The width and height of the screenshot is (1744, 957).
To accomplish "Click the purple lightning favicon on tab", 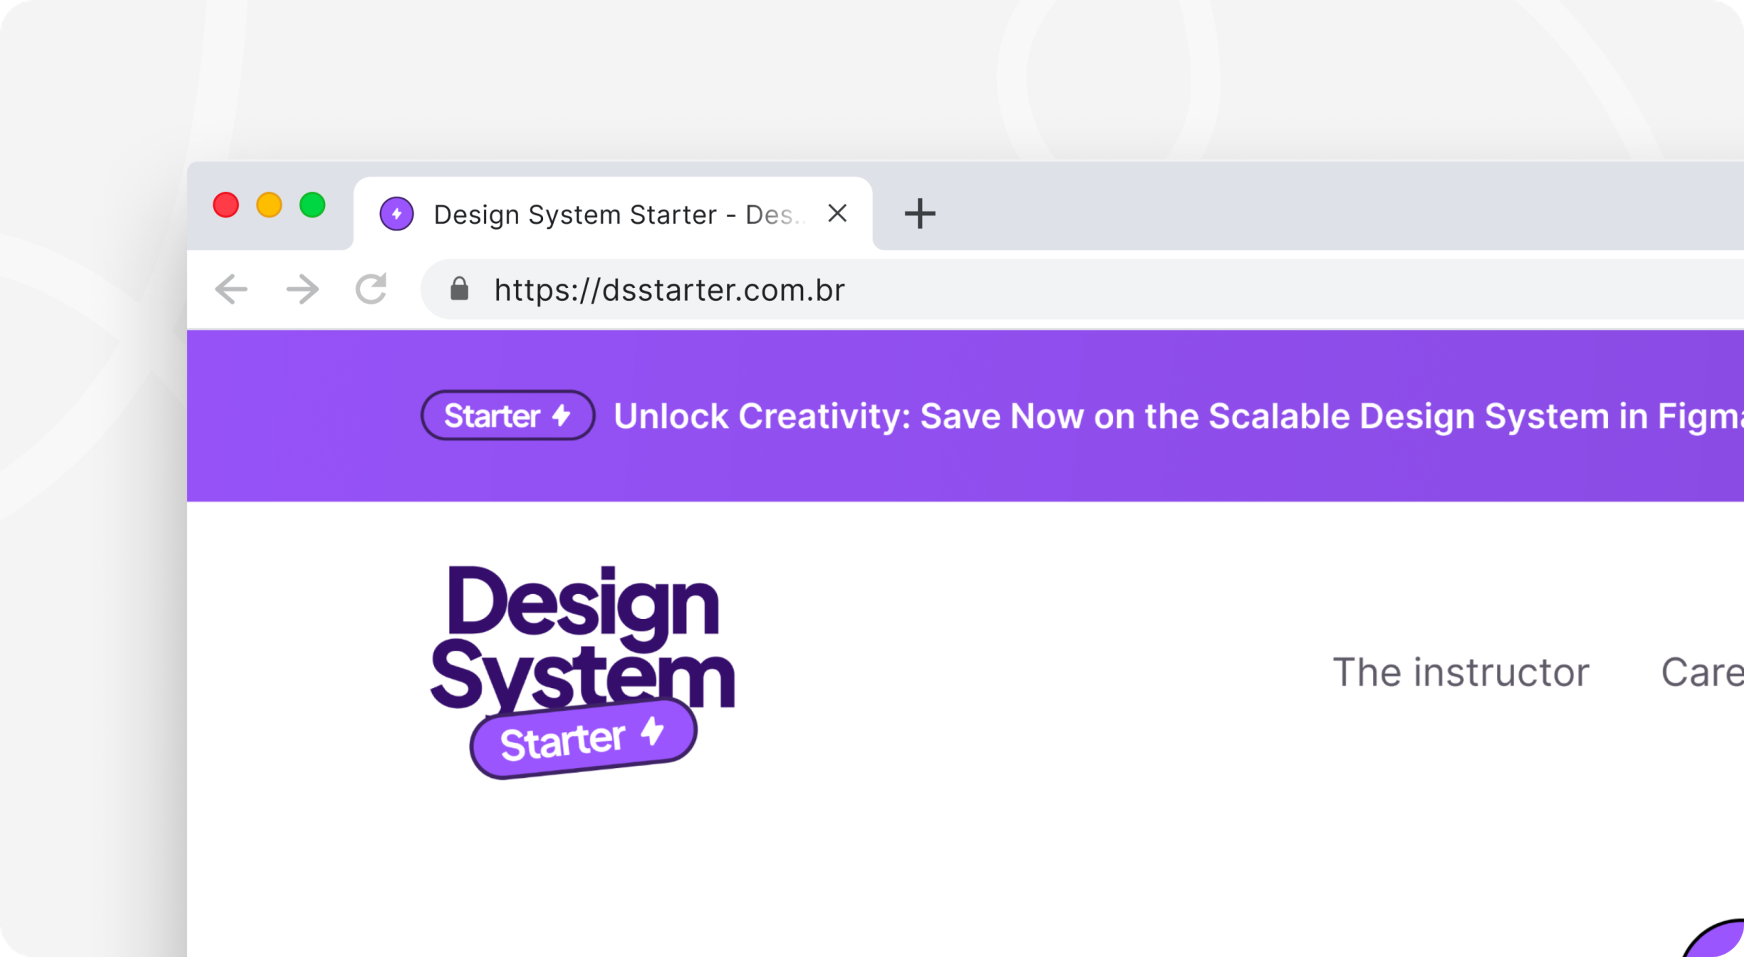I will pos(397,214).
